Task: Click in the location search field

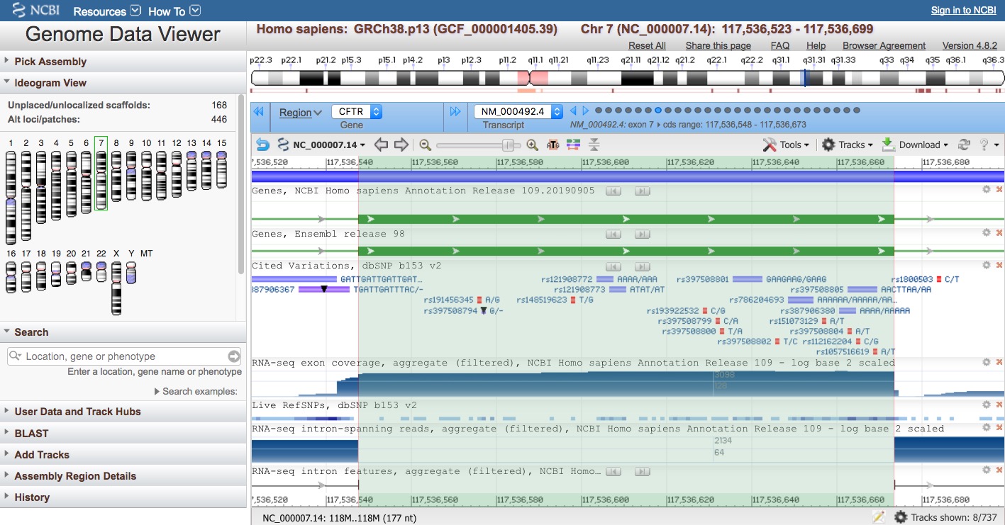Action: [x=125, y=356]
